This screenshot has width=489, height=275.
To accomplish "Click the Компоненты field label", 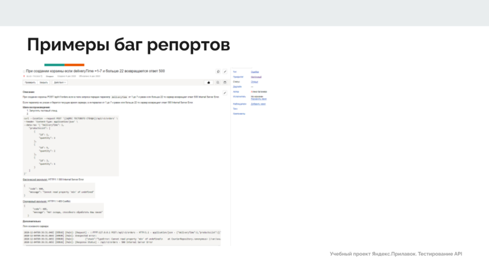I will [239, 114].
